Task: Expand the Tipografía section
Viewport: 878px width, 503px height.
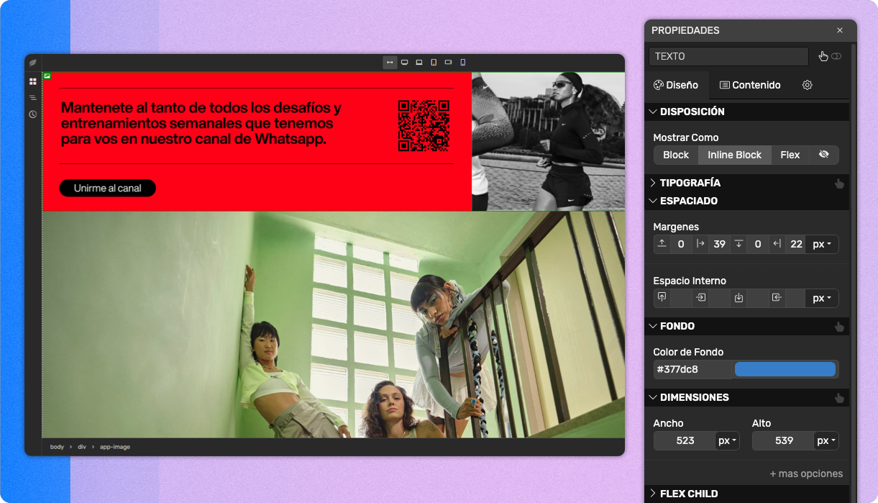Action: click(689, 183)
